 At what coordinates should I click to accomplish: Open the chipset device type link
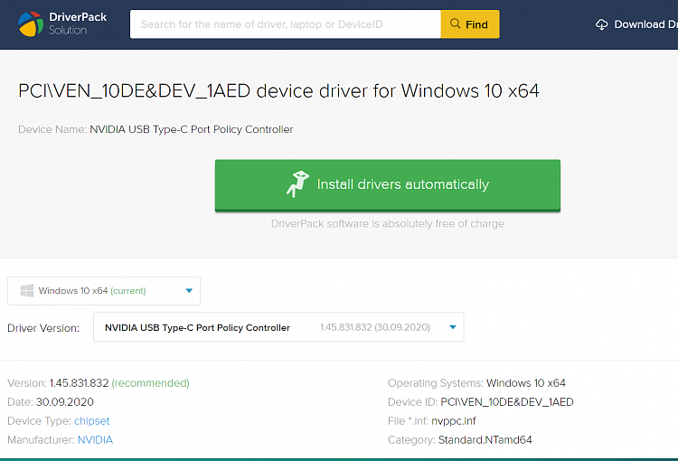point(91,421)
